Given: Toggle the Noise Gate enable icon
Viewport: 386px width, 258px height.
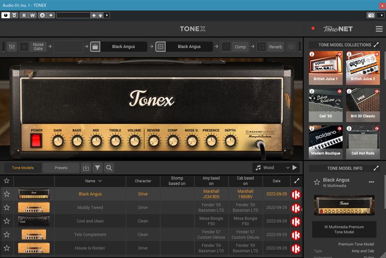Looking at the screenshot, I should coord(24,46).
